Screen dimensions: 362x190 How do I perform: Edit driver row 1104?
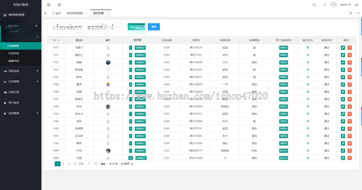343,114
